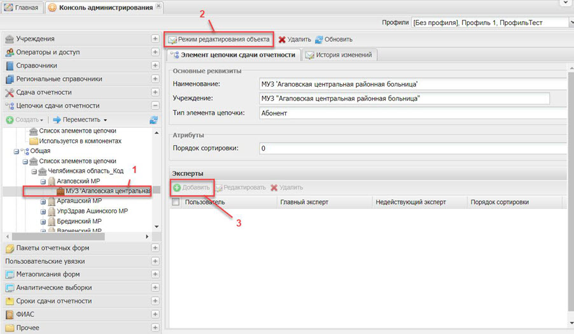Open the Профили dropdown list

tap(563, 23)
